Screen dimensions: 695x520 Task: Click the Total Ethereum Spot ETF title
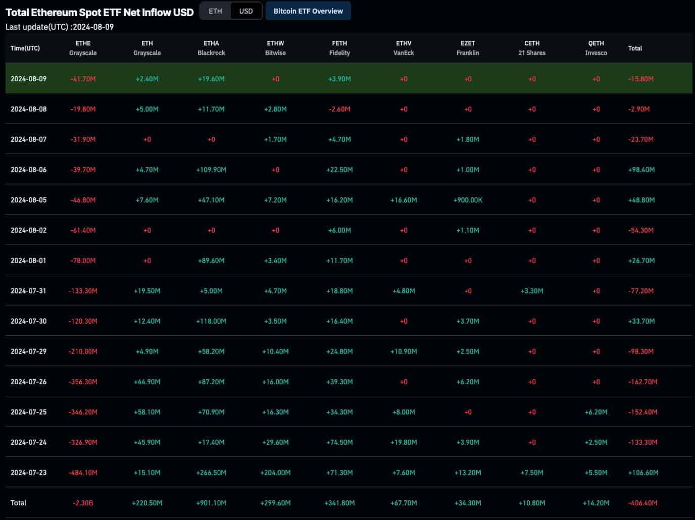click(98, 12)
